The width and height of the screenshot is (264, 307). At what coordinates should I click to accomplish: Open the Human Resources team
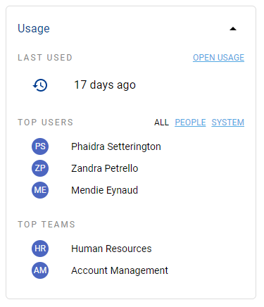pyautogui.click(x=111, y=249)
